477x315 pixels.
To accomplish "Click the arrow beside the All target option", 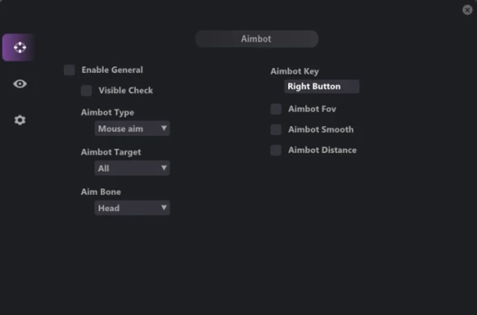I will (x=164, y=168).
